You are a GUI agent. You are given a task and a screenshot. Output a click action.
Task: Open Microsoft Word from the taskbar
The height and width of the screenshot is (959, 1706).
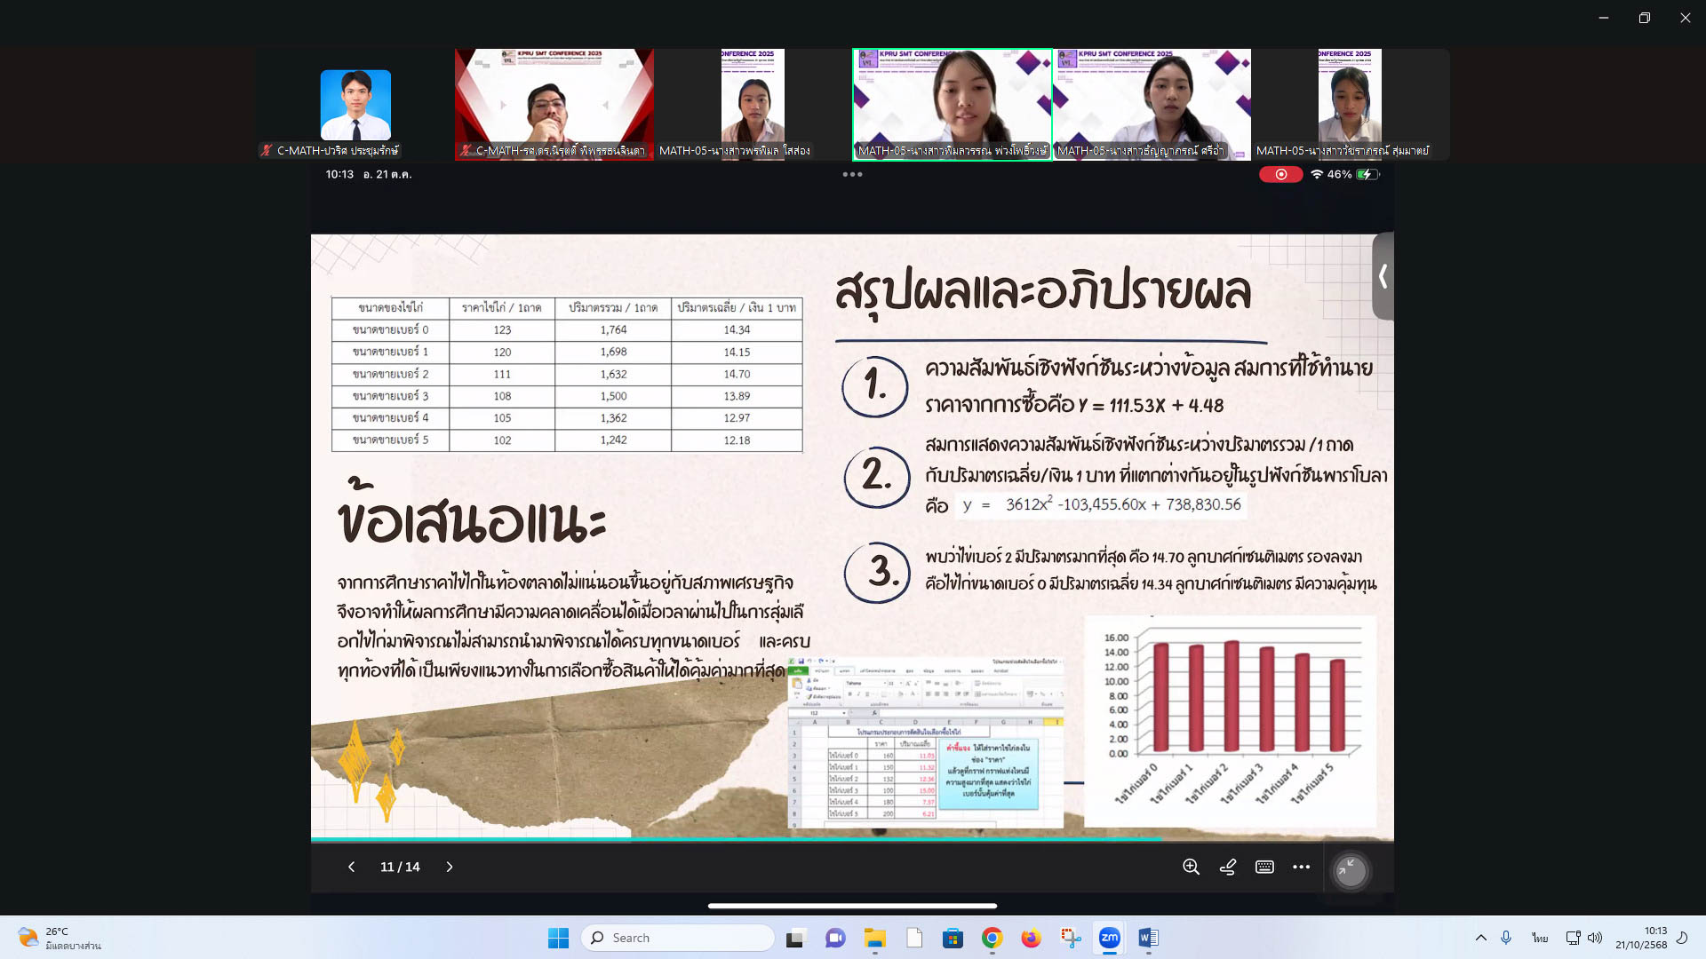point(1148,938)
